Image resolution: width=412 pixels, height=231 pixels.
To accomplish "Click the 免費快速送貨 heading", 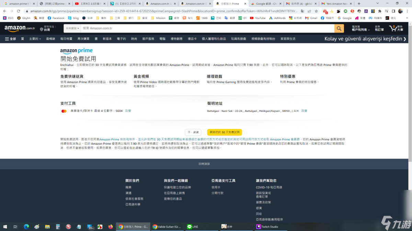I will coord(71,76).
